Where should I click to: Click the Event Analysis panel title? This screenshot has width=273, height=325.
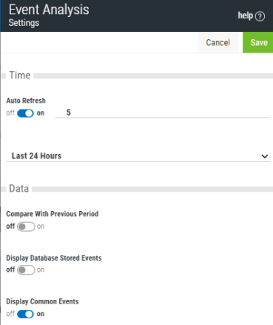49,10
